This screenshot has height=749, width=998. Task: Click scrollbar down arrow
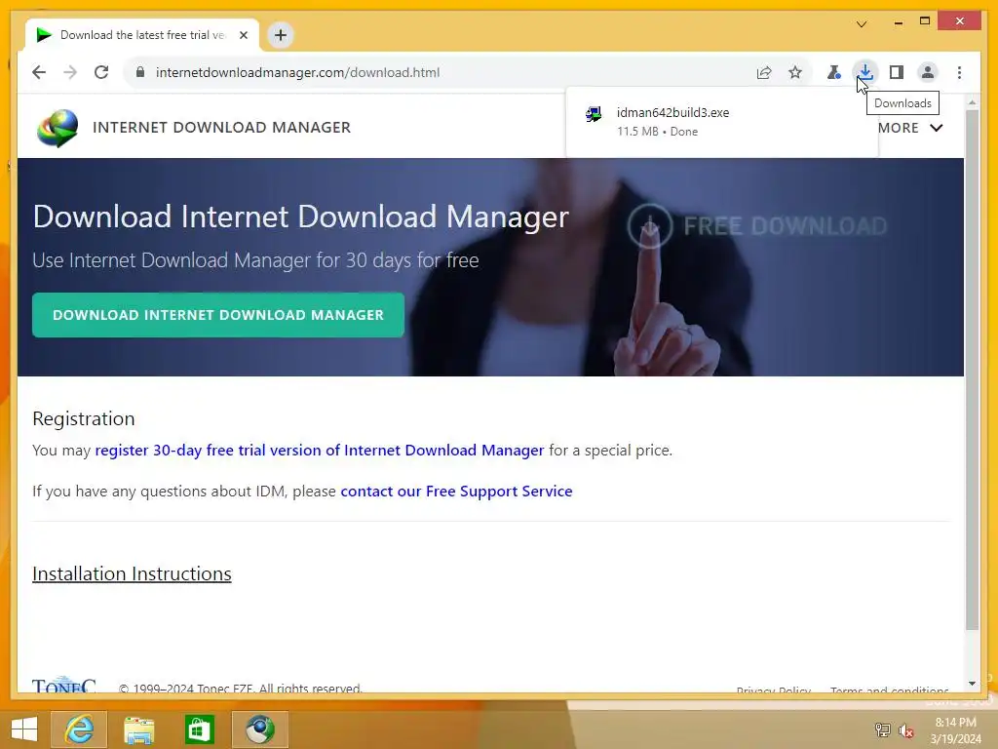pyautogui.click(x=972, y=684)
